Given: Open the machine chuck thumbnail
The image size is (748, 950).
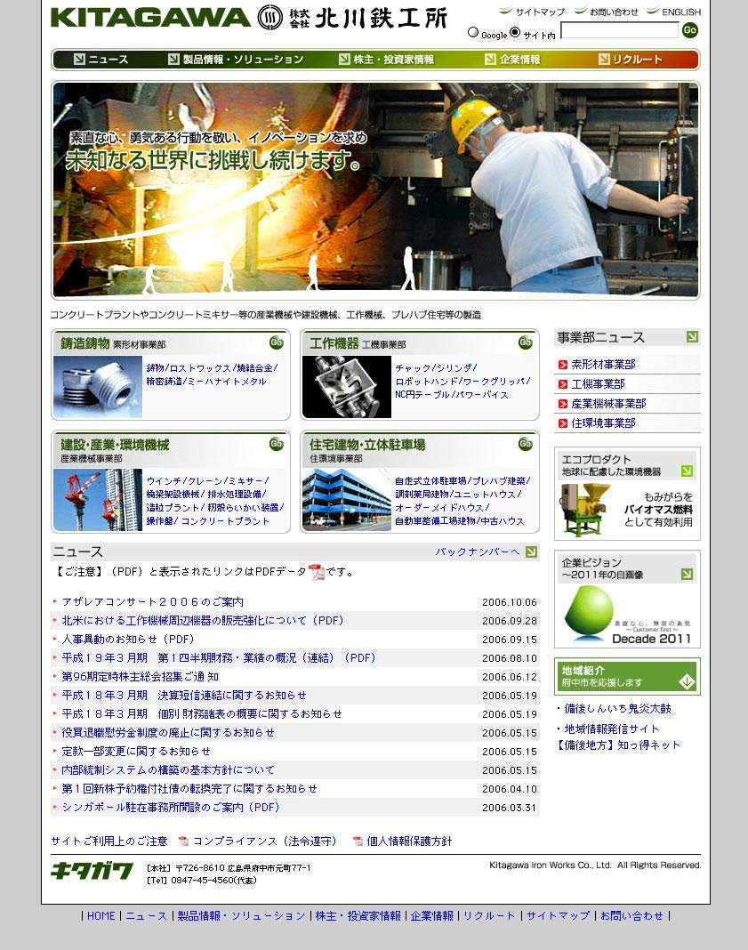Looking at the screenshot, I should click(x=347, y=387).
